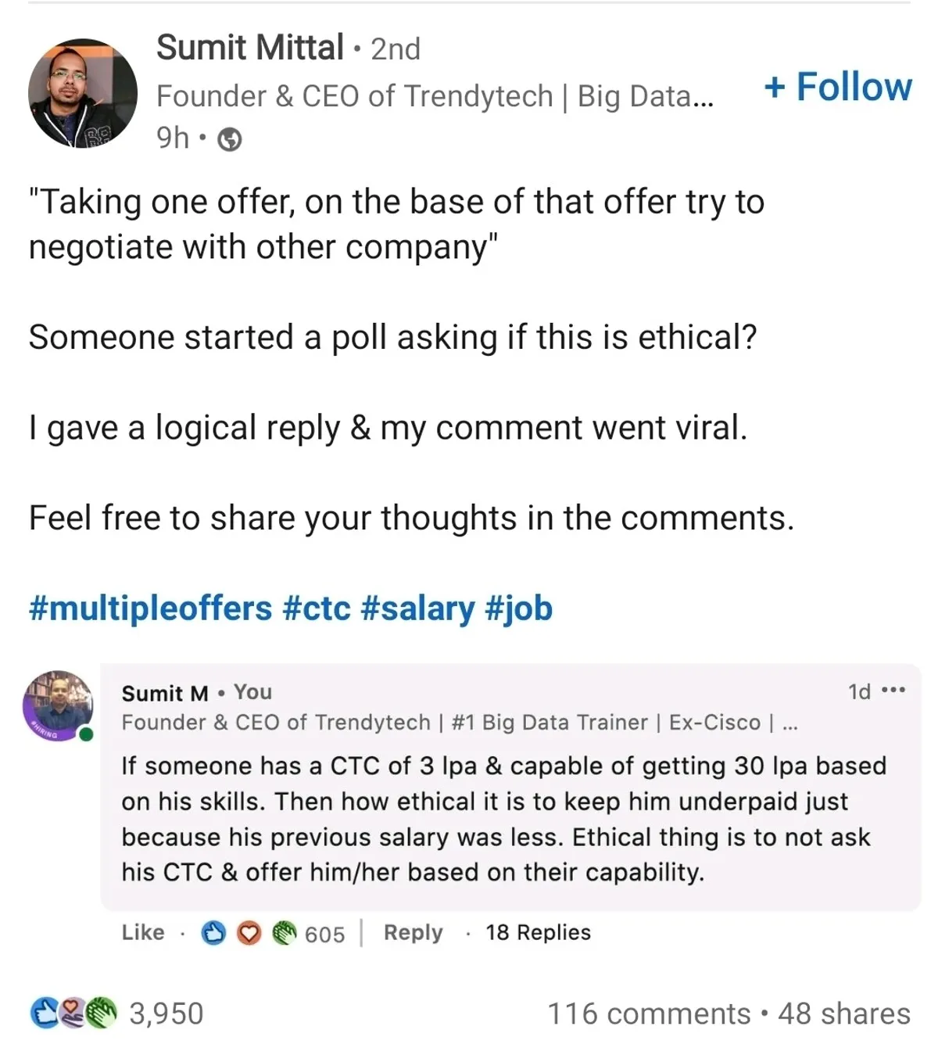Like the embedded comment

pyautogui.click(x=143, y=932)
